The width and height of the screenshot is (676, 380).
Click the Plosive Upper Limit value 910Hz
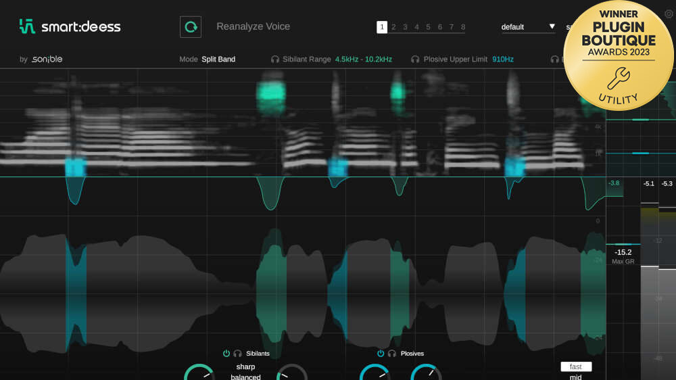[x=503, y=59]
